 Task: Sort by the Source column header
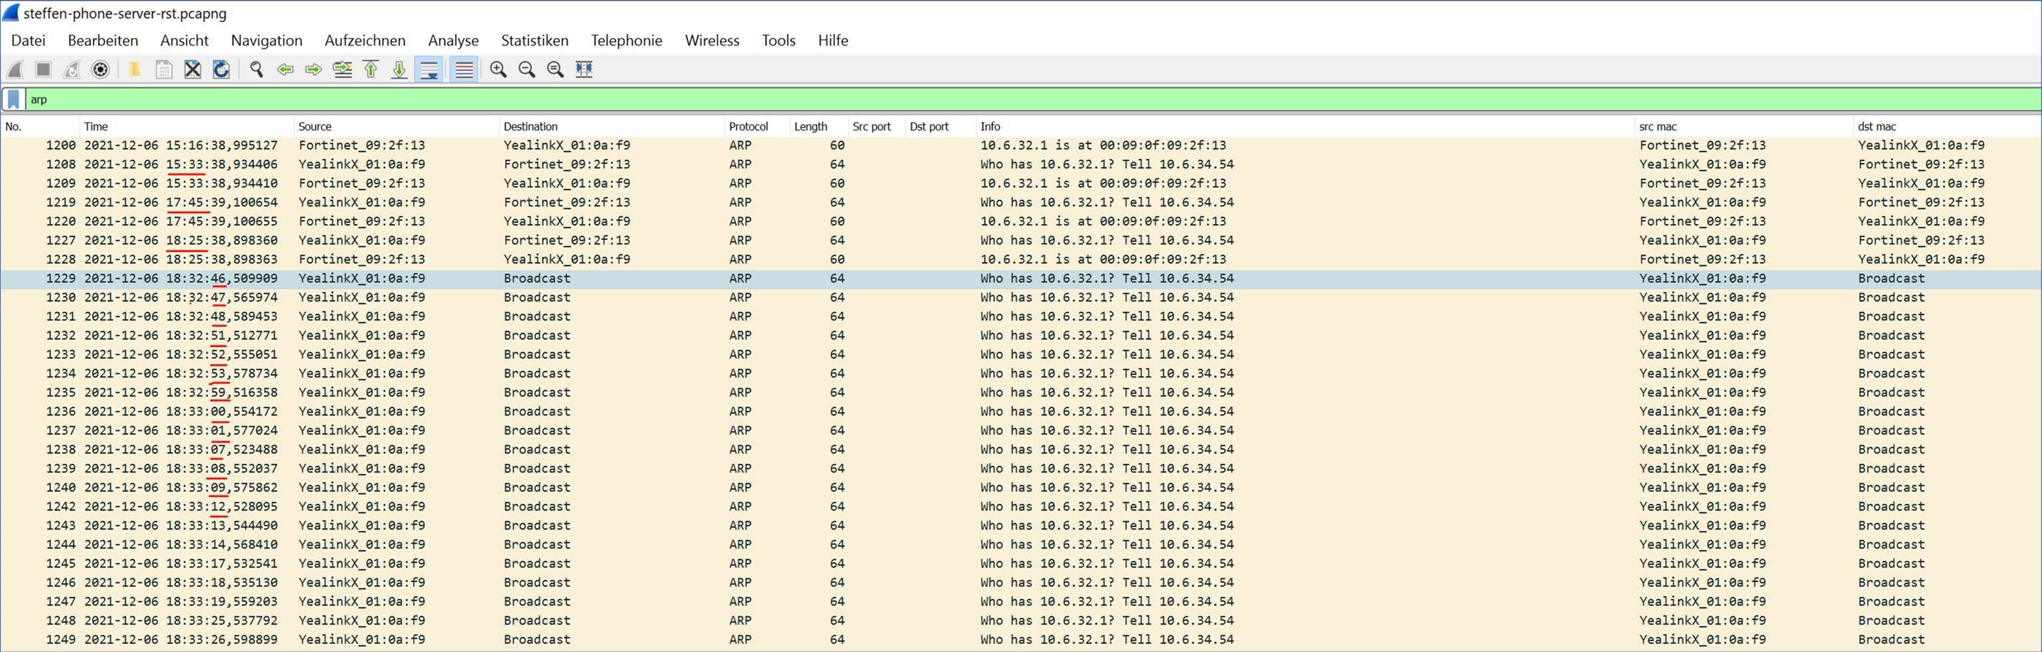click(396, 127)
